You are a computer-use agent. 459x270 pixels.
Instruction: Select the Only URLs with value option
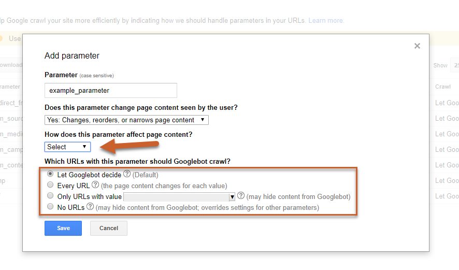(50, 196)
